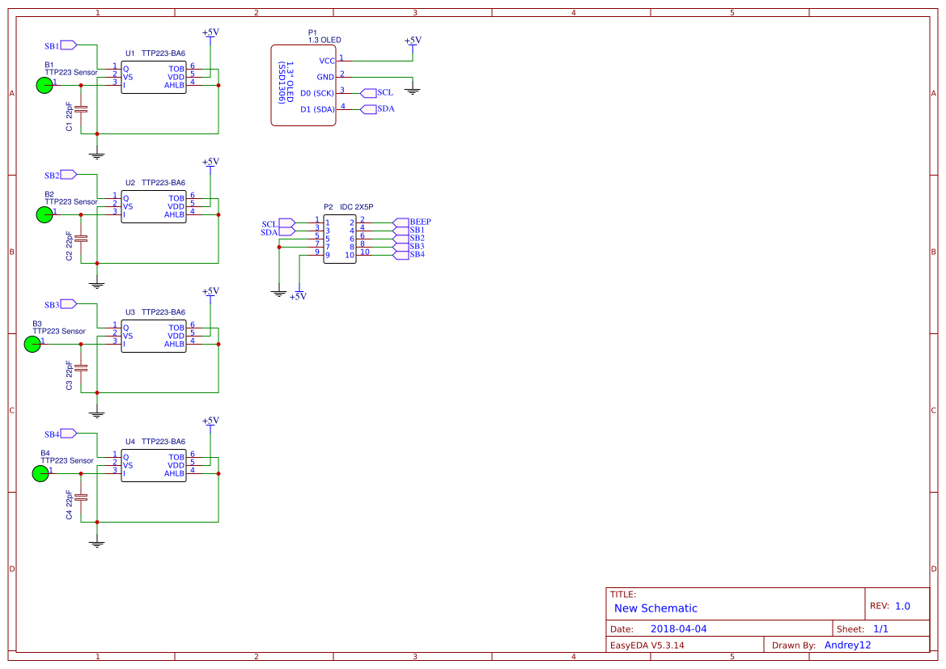The width and height of the screenshot is (946, 669).
Task: Click the +5V power symbol above U1
Action: (210, 36)
